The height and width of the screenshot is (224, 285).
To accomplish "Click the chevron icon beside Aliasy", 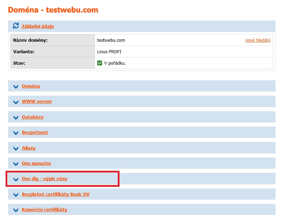I will [16, 148].
